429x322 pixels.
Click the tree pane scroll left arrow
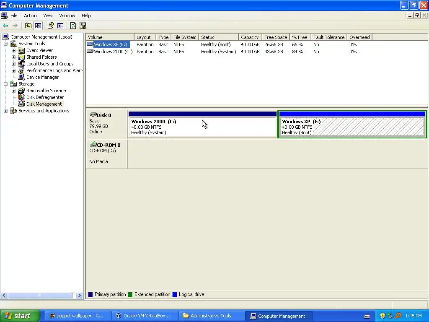(4, 295)
